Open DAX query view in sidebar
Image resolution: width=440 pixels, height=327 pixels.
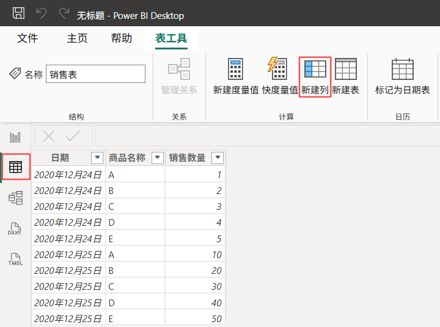15,229
